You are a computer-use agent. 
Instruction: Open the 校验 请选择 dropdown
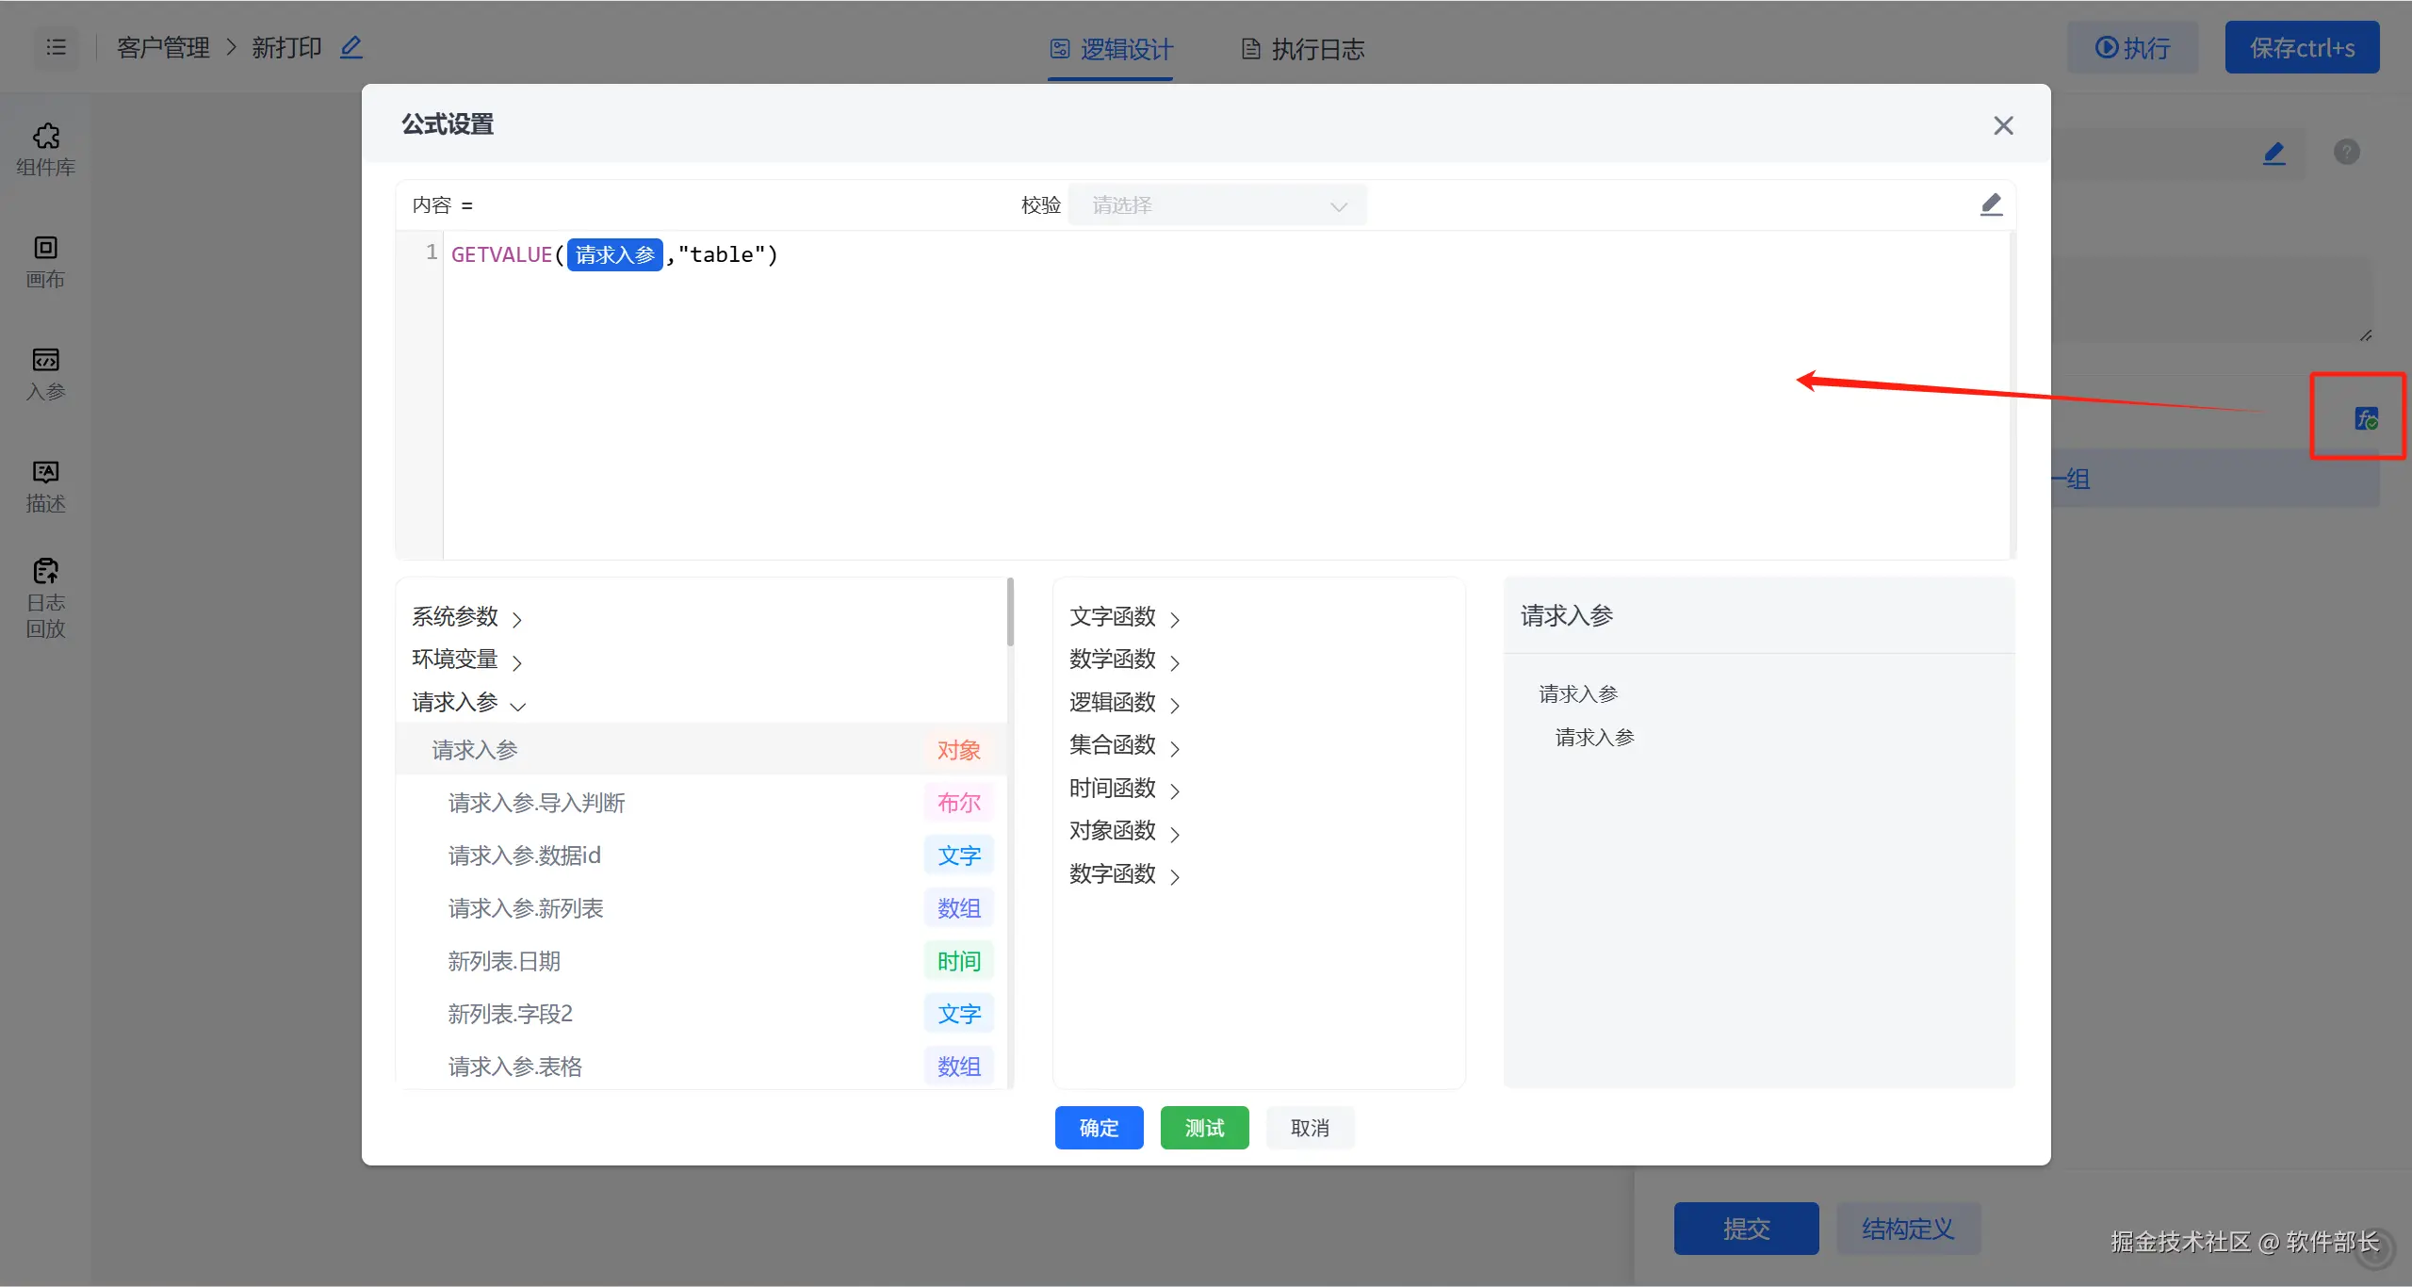coord(1217,205)
